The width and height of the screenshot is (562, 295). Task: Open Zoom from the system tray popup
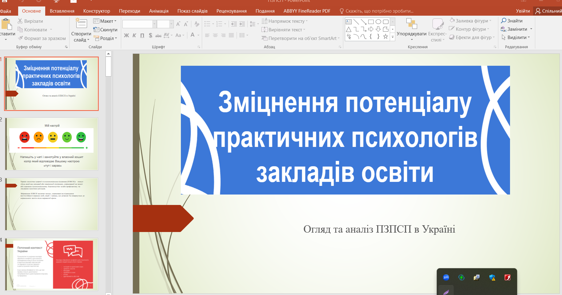pyautogui.click(x=446, y=277)
